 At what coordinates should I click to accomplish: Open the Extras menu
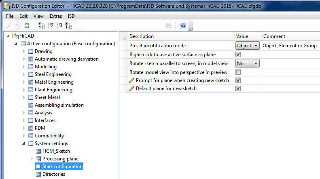[x=56, y=16]
